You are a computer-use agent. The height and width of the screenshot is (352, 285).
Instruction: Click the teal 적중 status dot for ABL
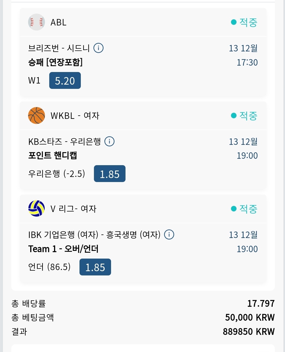(x=234, y=22)
